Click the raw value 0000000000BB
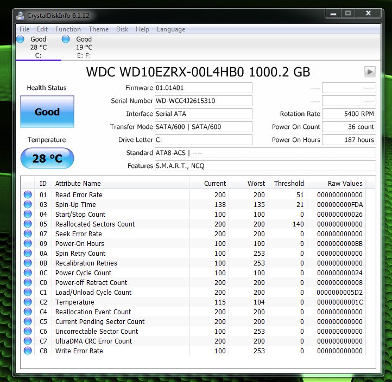Image resolution: width=392 pixels, height=382 pixels. 340,243
